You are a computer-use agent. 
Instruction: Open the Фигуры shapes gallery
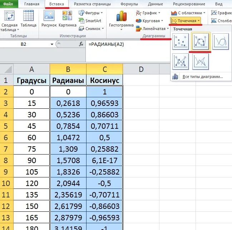(90, 13)
